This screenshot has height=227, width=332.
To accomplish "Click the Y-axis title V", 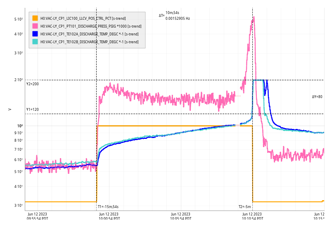I will click(9, 109).
